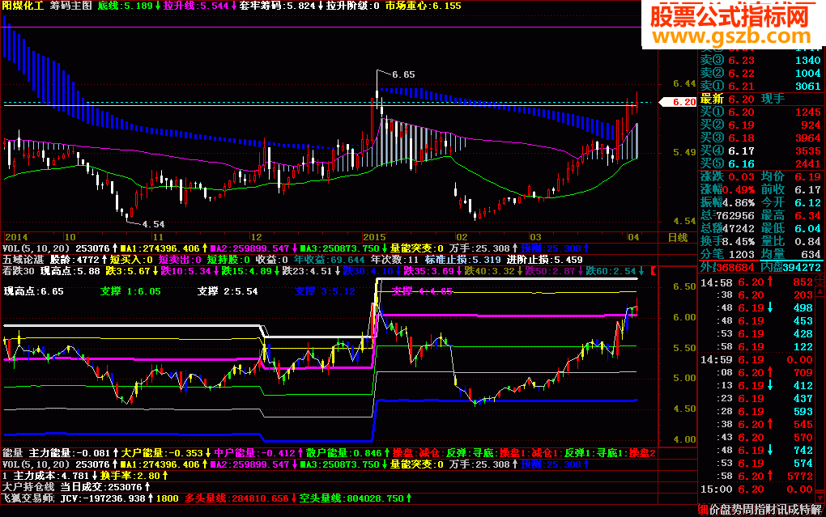This screenshot has height=517, width=826.
Task: Click the 6.65 high price label
Action: [x=403, y=74]
